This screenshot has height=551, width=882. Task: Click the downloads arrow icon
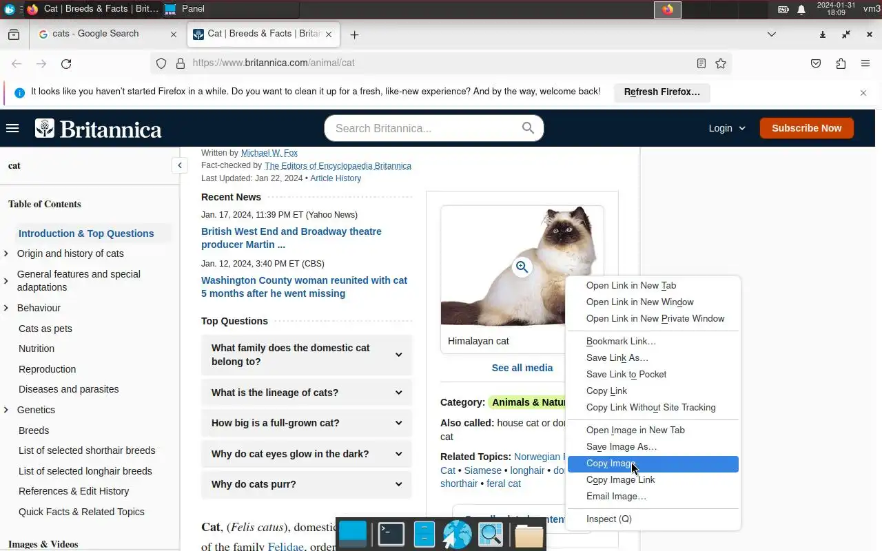click(x=823, y=34)
